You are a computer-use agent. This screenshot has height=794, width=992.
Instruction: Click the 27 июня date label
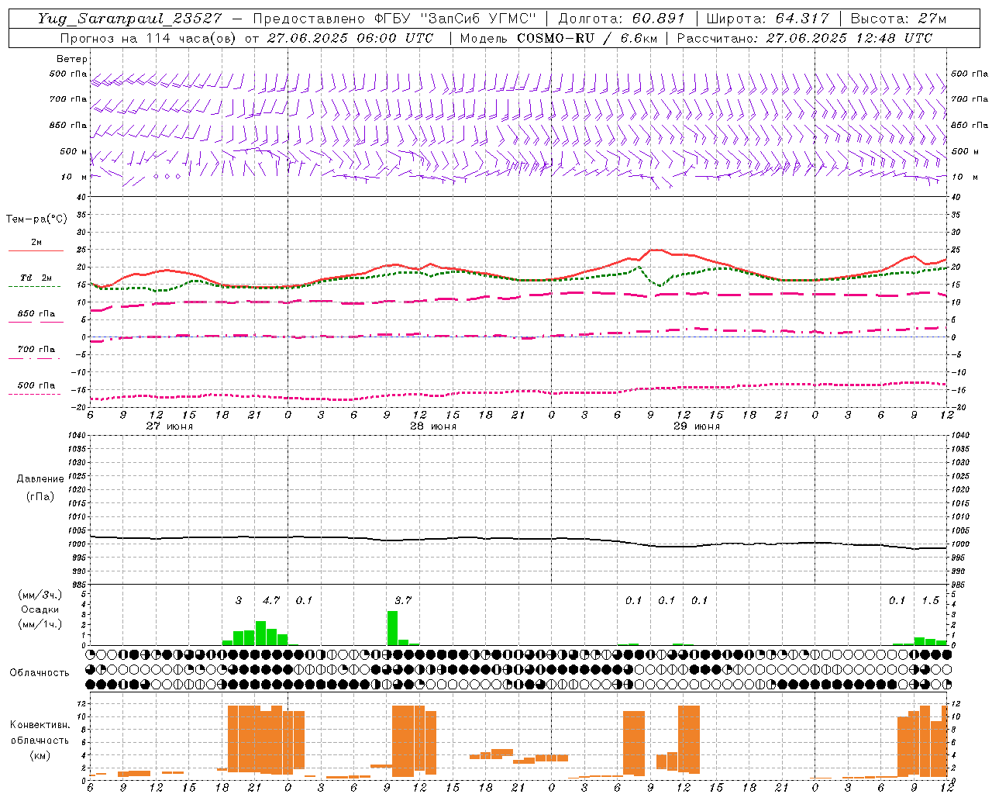click(x=170, y=426)
